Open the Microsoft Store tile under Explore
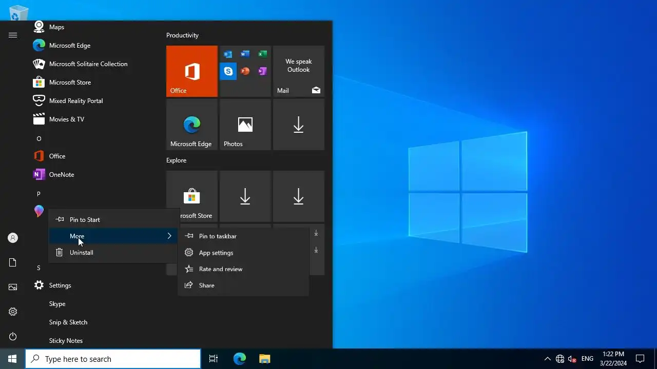The height and width of the screenshot is (369, 657). [x=192, y=196]
